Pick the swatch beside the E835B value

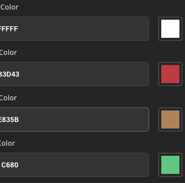coord(170,119)
